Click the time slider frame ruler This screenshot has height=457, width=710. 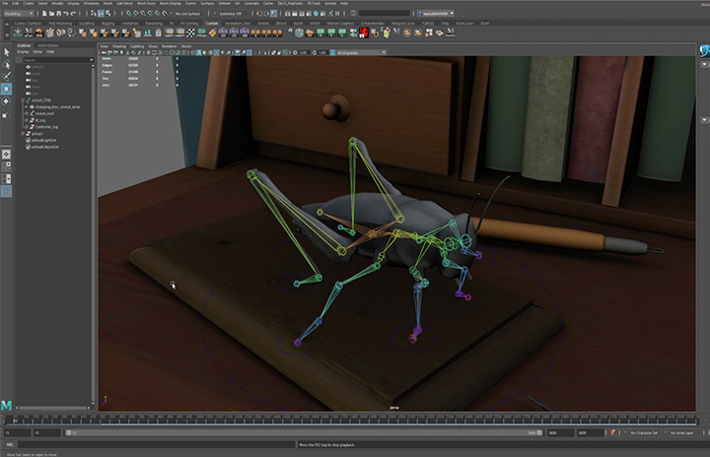coord(351,422)
